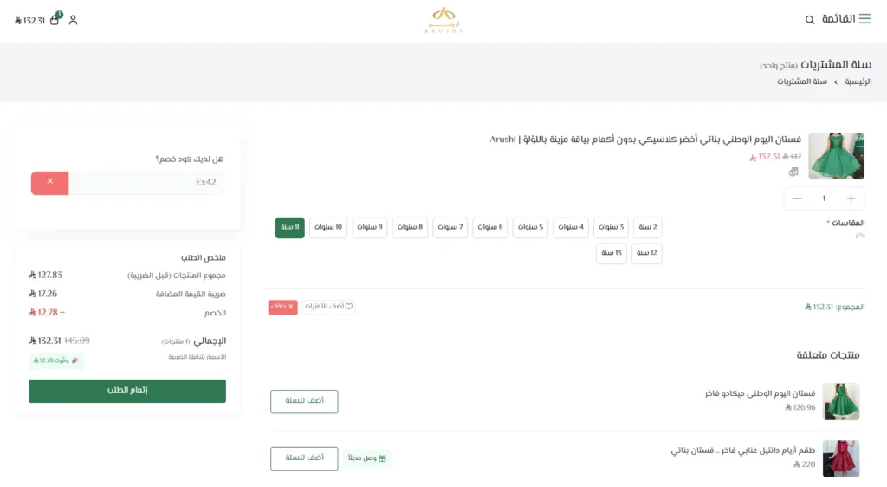Select size 12 سنة
The width and height of the screenshot is (887, 487).
tap(646, 253)
